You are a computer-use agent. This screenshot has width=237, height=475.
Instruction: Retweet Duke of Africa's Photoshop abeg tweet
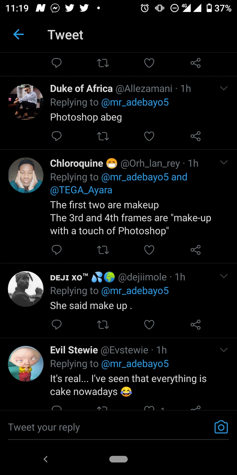(x=103, y=136)
